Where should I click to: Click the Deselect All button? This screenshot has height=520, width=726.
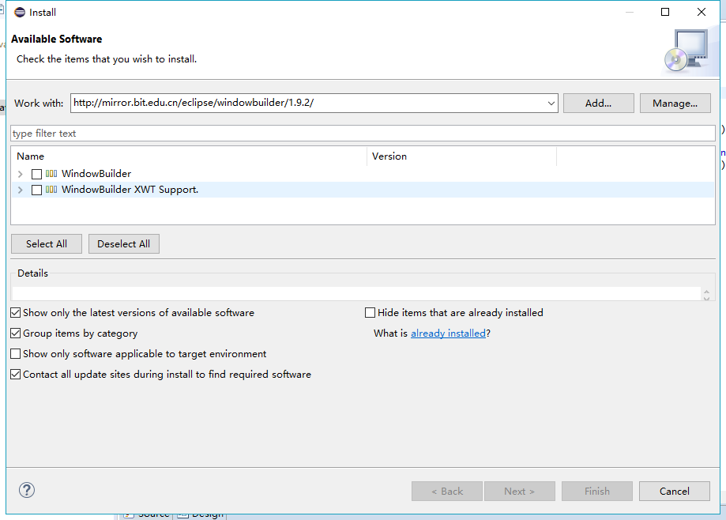[123, 244]
